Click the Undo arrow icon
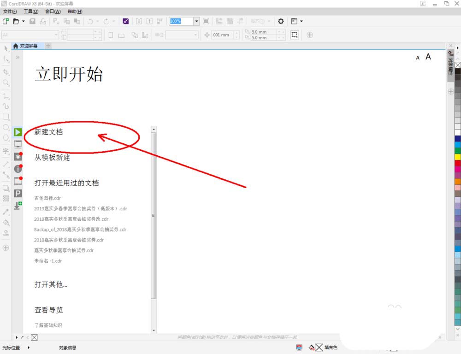The image size is (461, 354). pyautogui.click(x=90, y=21)
